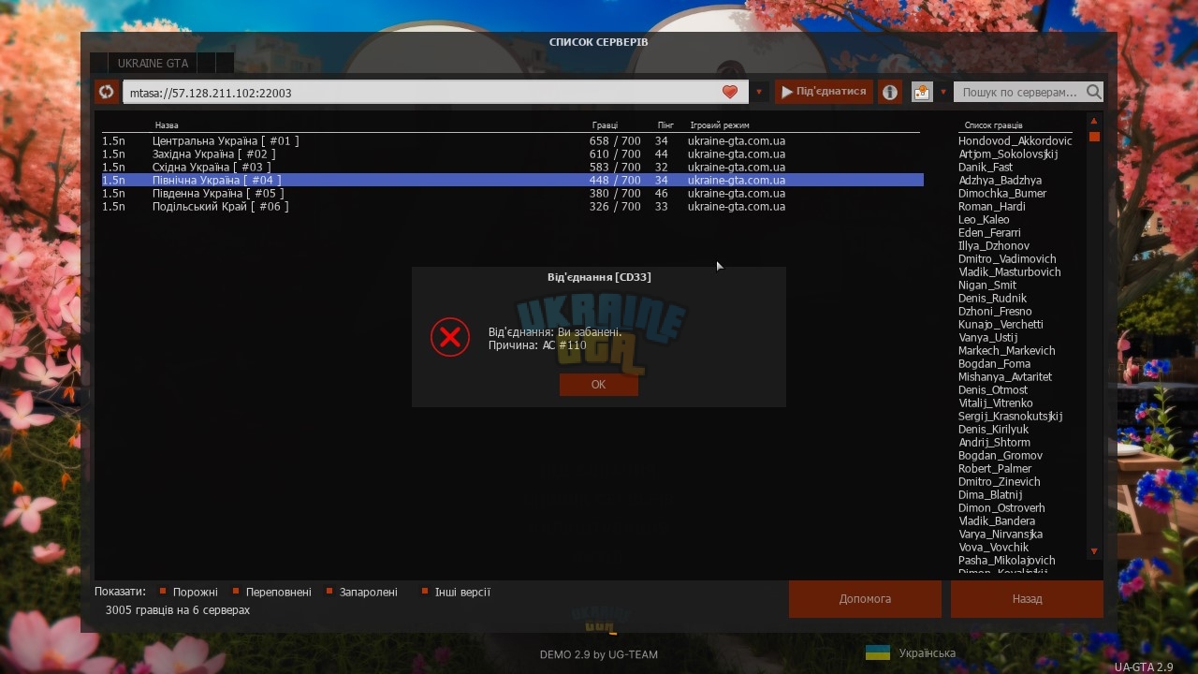
Task: Sort by the Ігровий режим column
Action: click(720, 125)
